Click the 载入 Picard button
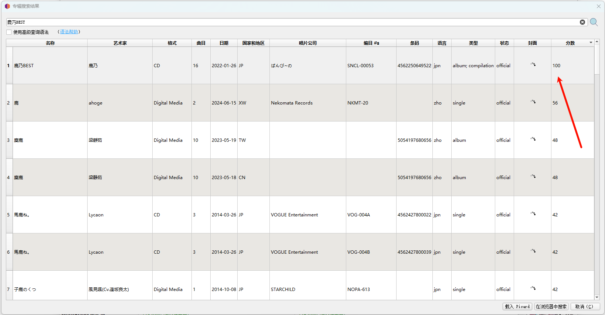This screenshot has height=315, width=605. tap(517, 307)
